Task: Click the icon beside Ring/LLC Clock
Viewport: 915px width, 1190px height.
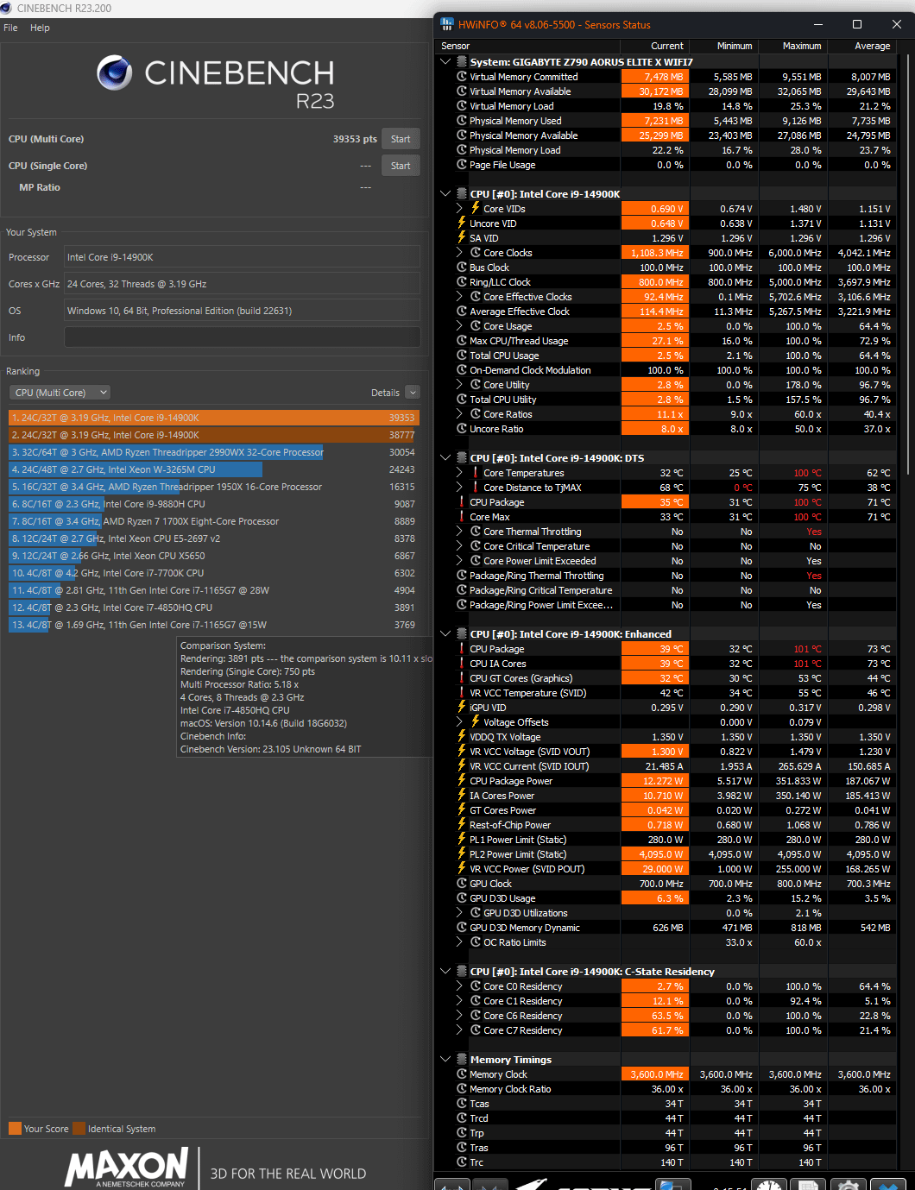Action: click(462, 282)
